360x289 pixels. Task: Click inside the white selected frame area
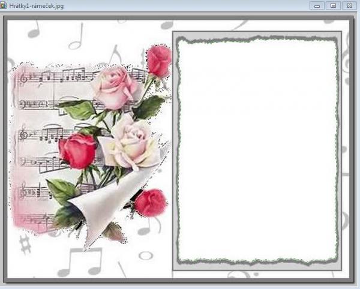257,150
